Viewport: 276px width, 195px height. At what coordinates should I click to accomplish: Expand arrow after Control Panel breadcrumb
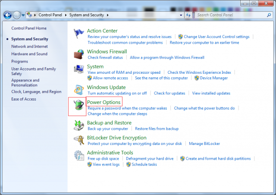point(66,15)
